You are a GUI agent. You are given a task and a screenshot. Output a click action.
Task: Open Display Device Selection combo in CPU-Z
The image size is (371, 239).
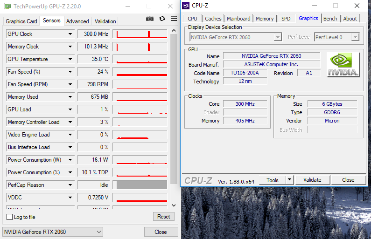tap(235, 37)
